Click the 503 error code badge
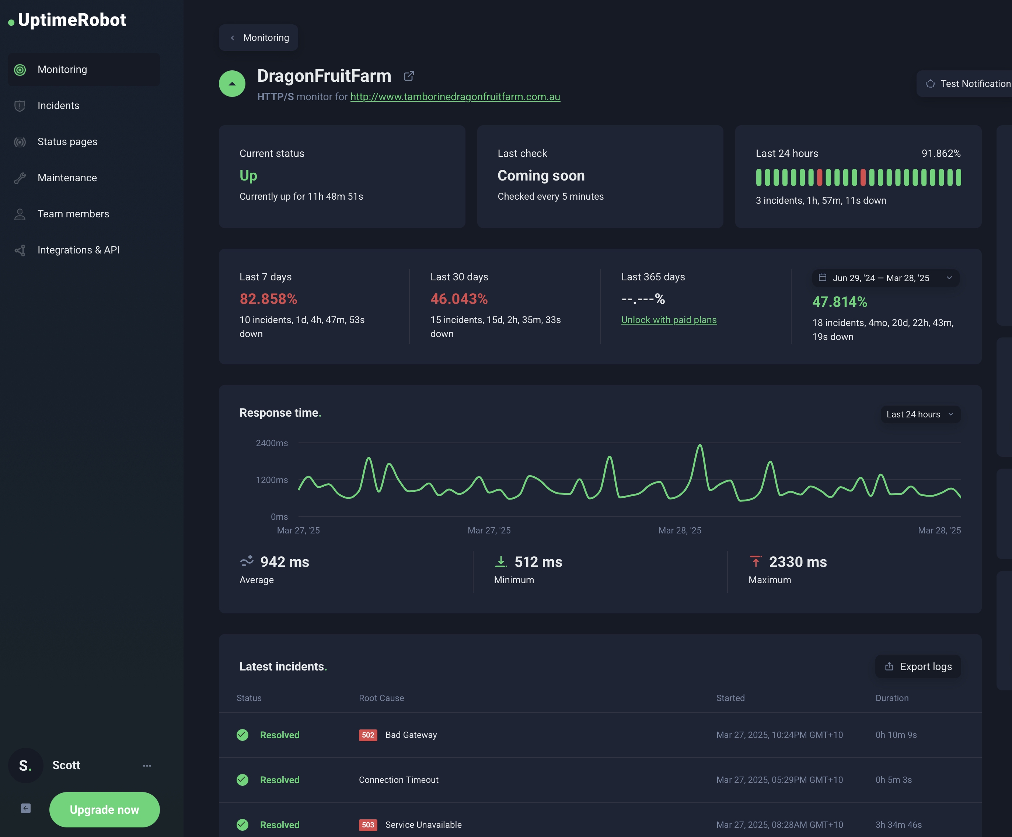Image resolution: width=1012 pixels, height=837 pixels. [x=368, y=825]
